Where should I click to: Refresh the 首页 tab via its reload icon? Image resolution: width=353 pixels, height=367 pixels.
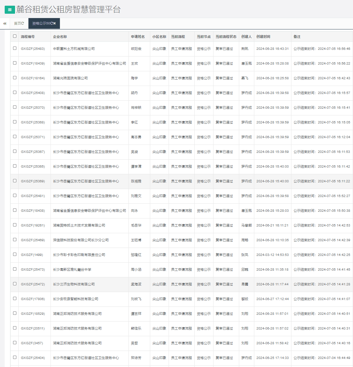pyautogui.click(x=22, y=23)
